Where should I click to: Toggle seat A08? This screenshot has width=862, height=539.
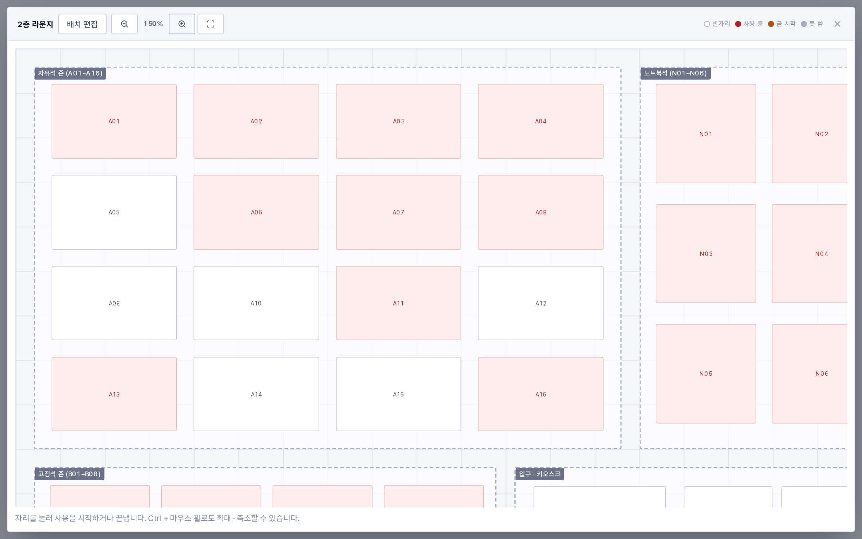click(541, 212)
